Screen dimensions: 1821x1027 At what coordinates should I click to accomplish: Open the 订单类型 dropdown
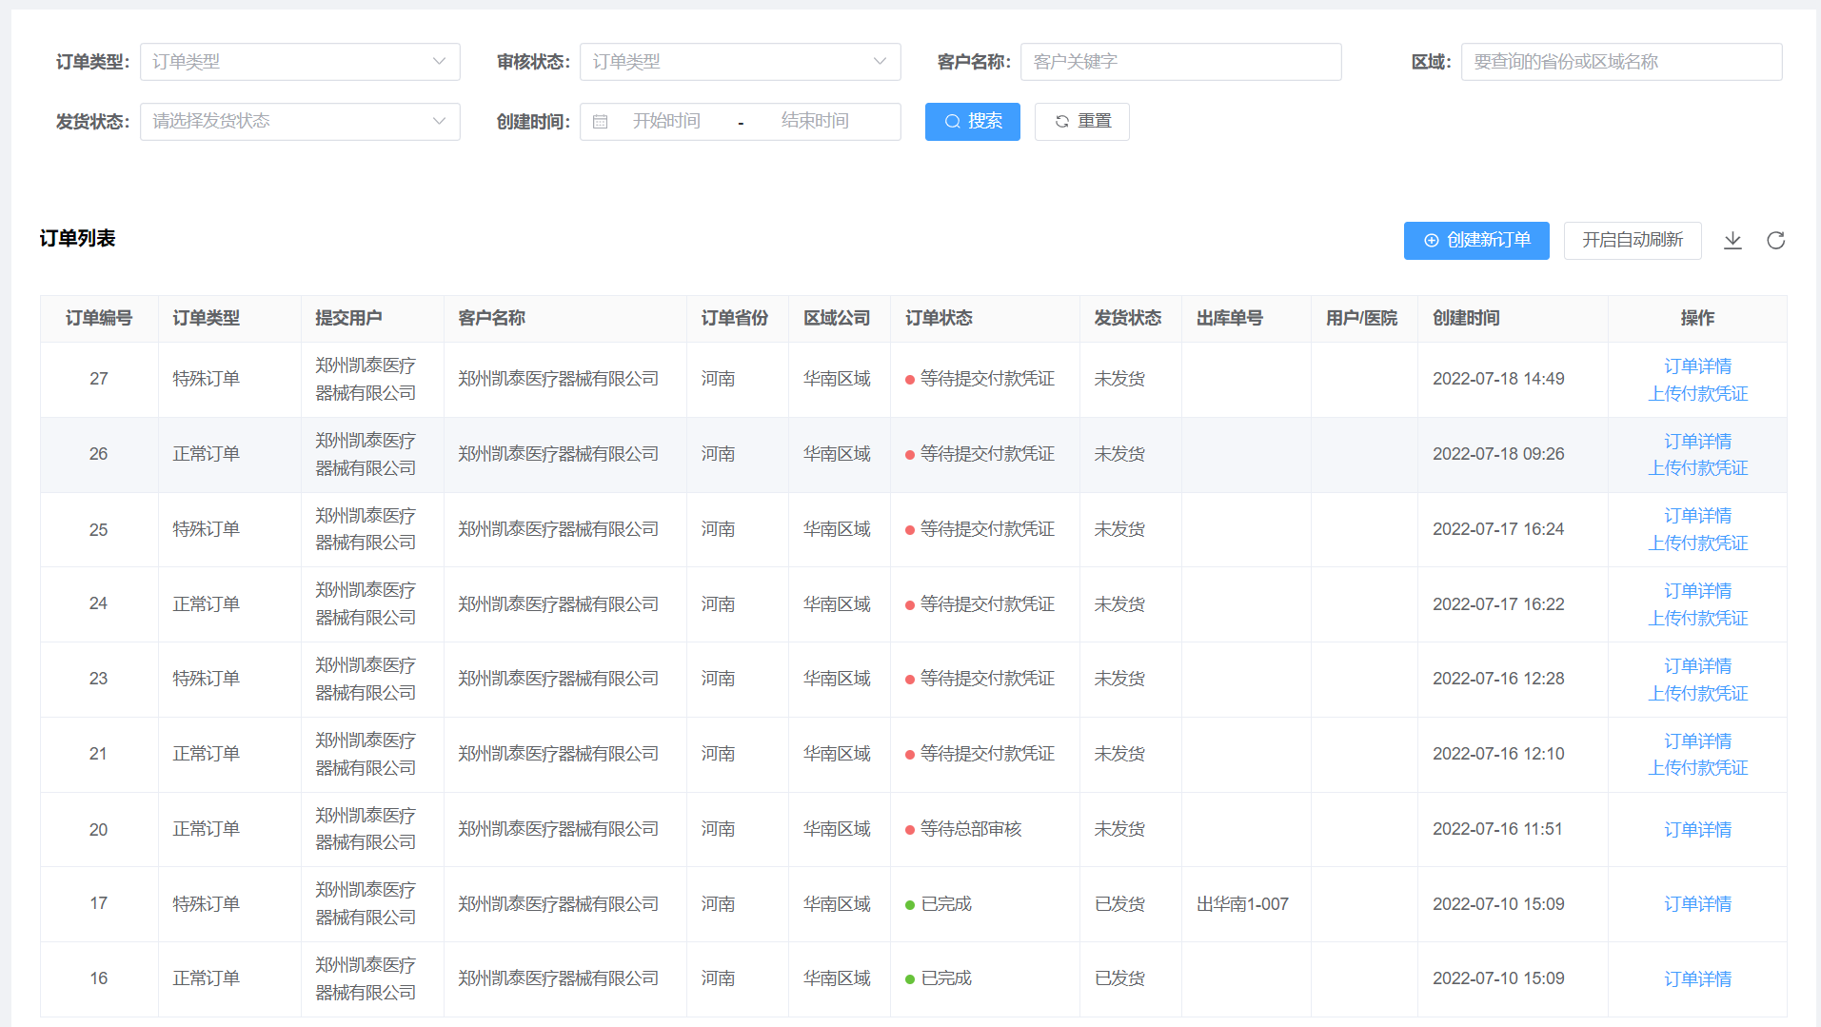pos(300,62)
